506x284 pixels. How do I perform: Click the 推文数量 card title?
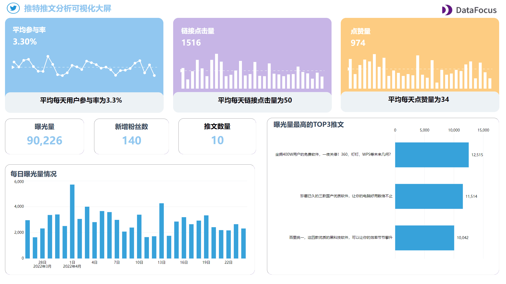click(x=217, y=126)
